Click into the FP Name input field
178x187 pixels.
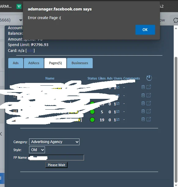click(57, 158)
